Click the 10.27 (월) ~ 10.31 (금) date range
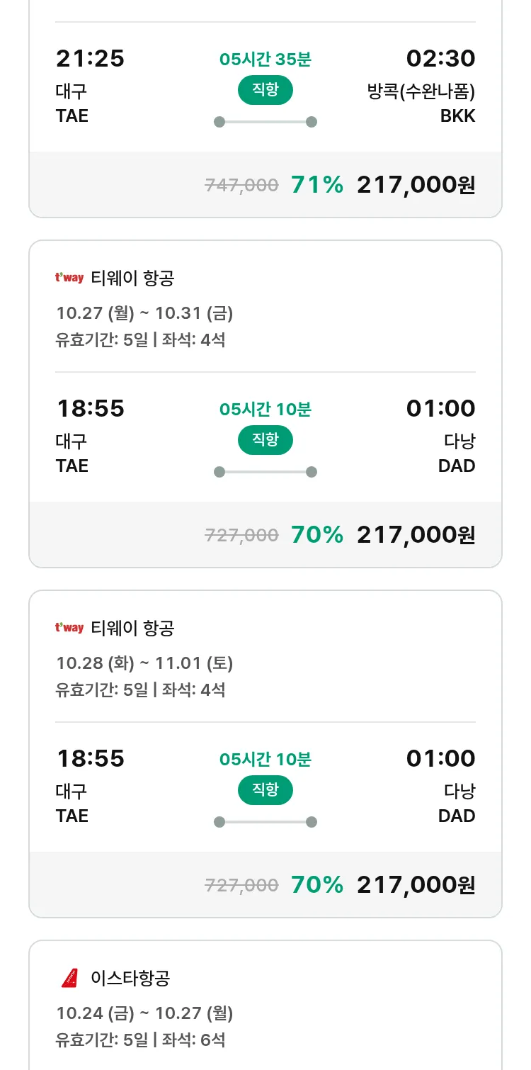 pos(144,313)
